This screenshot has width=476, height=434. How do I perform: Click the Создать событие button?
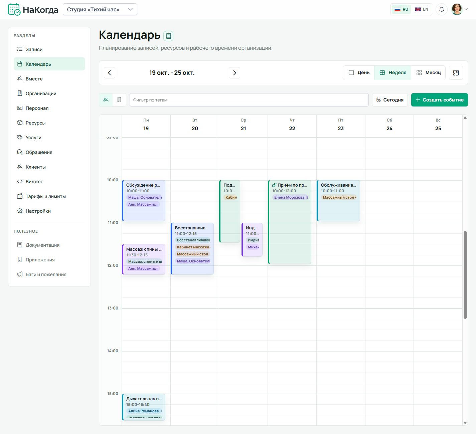(x=439, y=100)
